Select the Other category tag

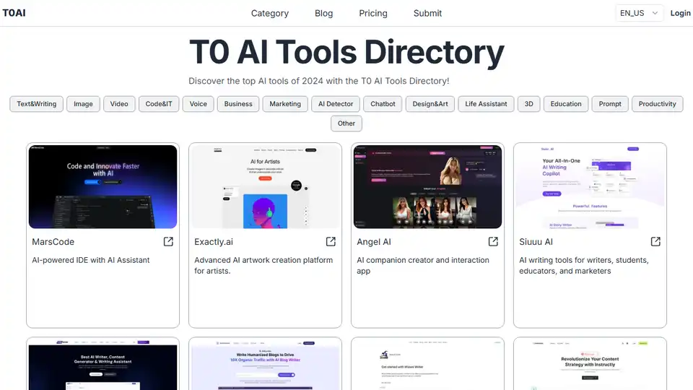346,123
